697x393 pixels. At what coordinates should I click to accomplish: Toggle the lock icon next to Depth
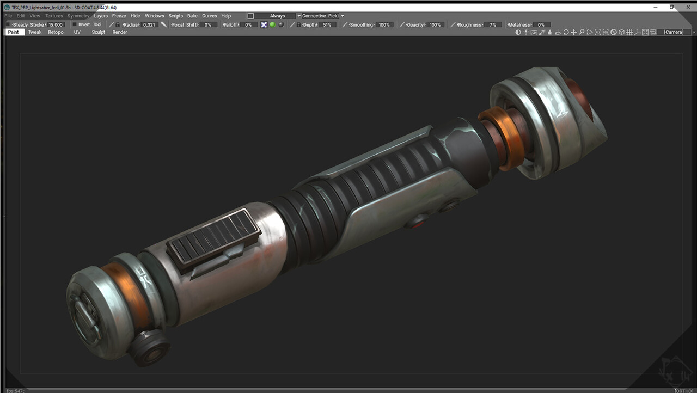298,24
